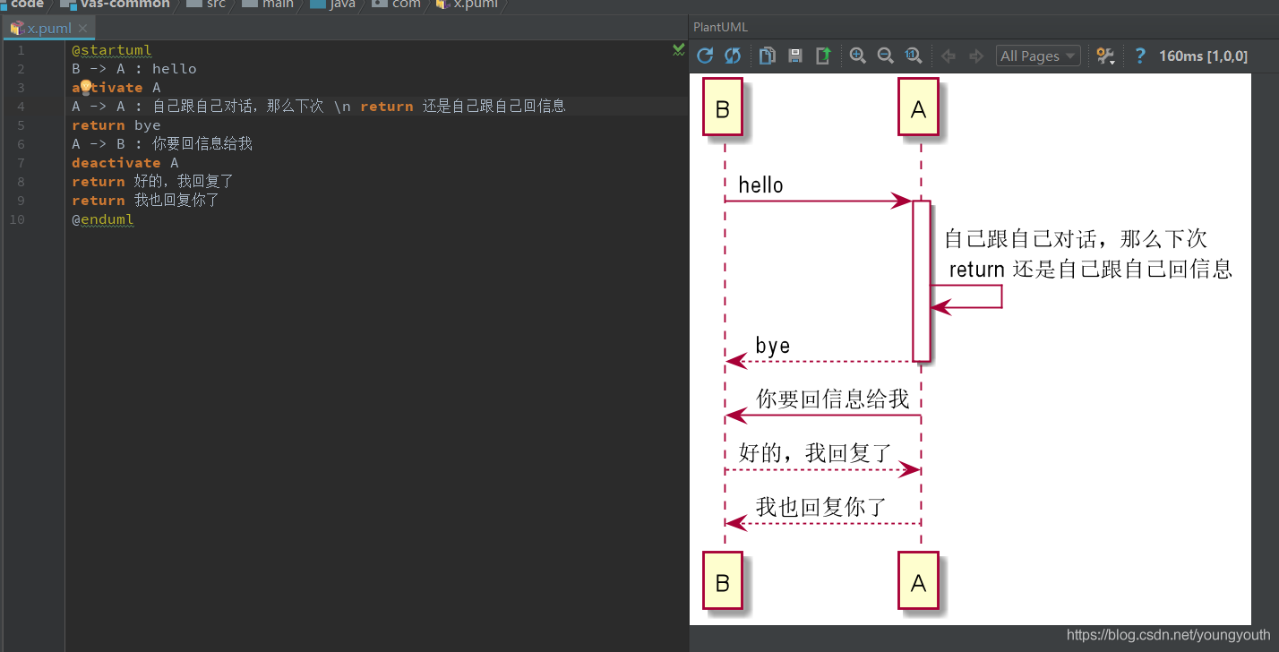Click the lightbulb intention icon on line 3
1279x652 pixels.
[x=86, y=87]
